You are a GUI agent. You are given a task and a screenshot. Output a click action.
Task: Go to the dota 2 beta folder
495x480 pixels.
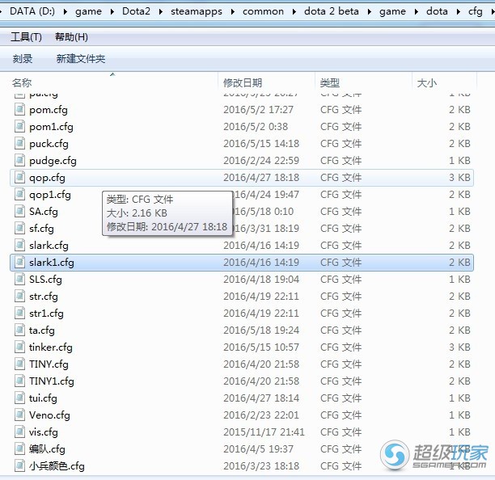pyautogui.click(x=332, y=11)
